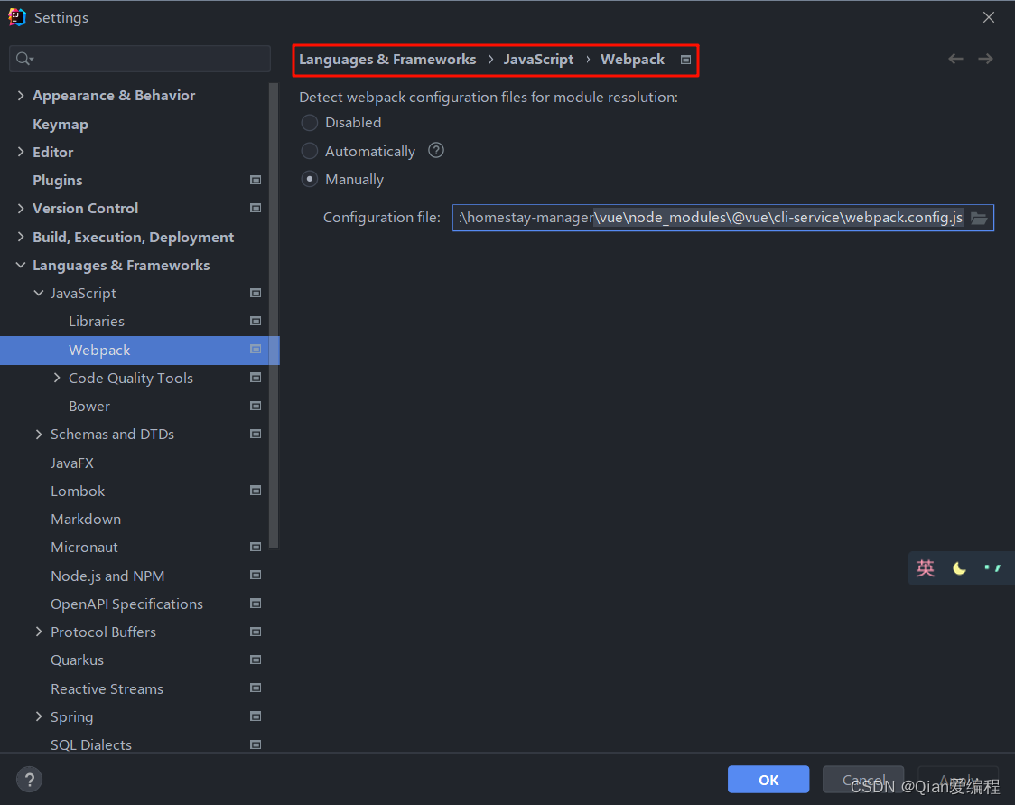Click the project-level icon next to Webpack breadcrumb
Image resolution: width=1015 pixels, height=805 pixels.
tap(685, 60)
